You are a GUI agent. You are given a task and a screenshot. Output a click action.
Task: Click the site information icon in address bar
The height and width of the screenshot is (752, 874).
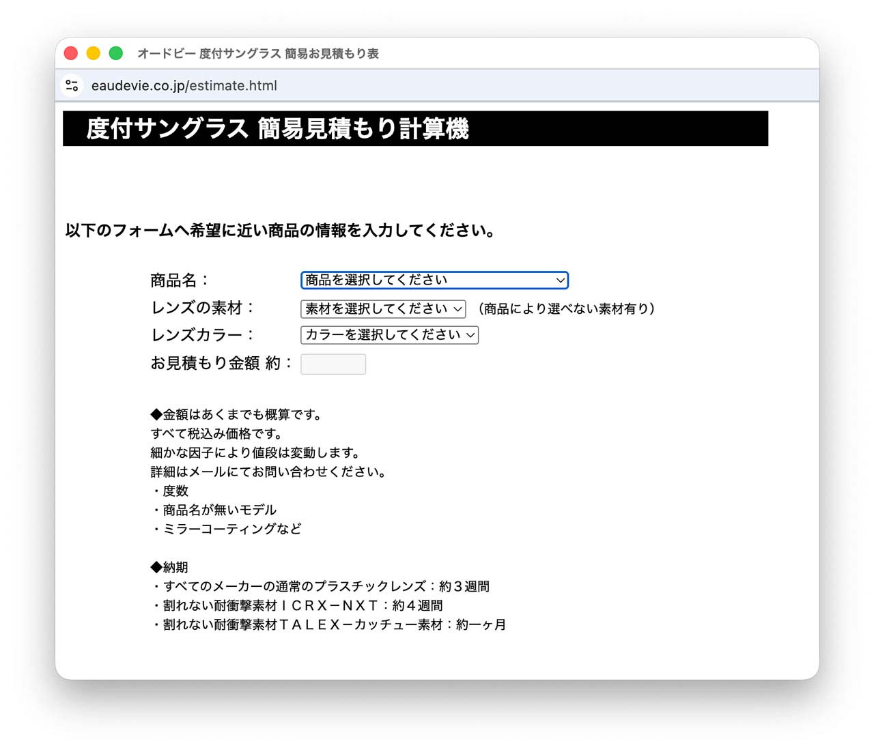pos(72,85)
